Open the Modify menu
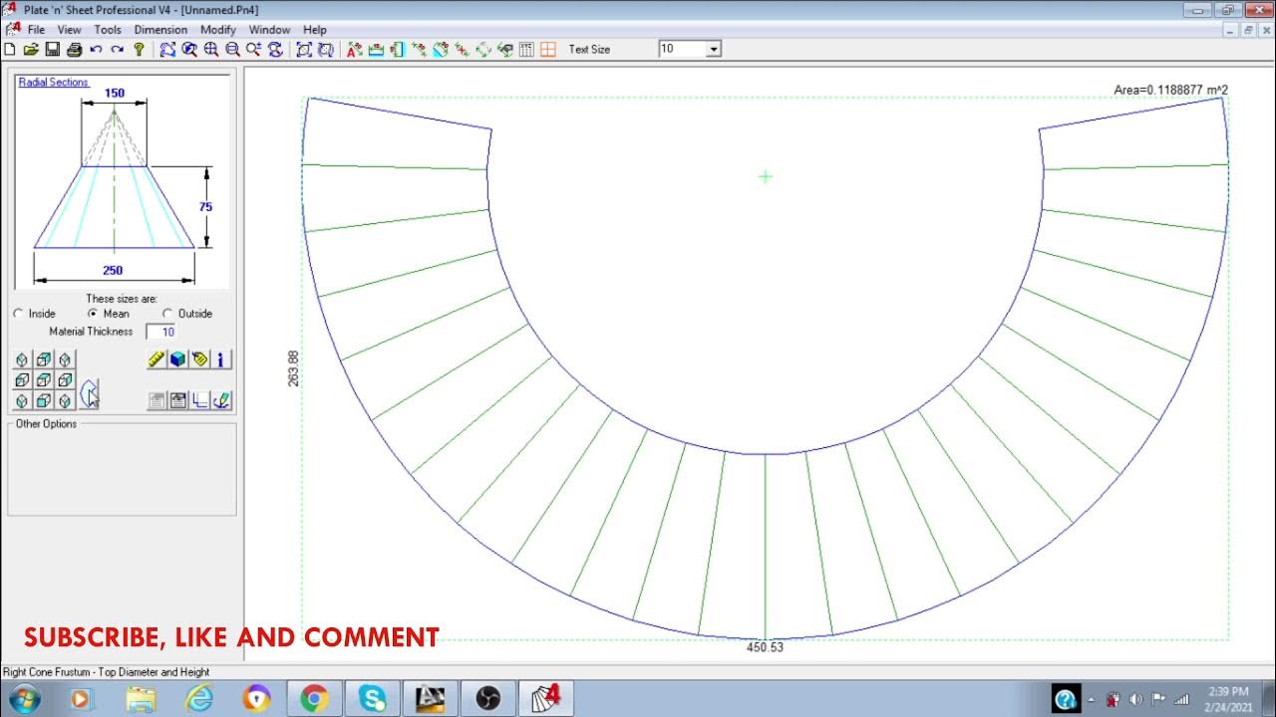 [218, 30]
